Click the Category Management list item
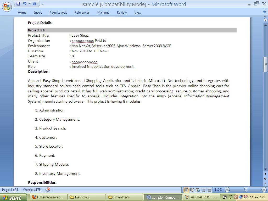 (59, 119)
